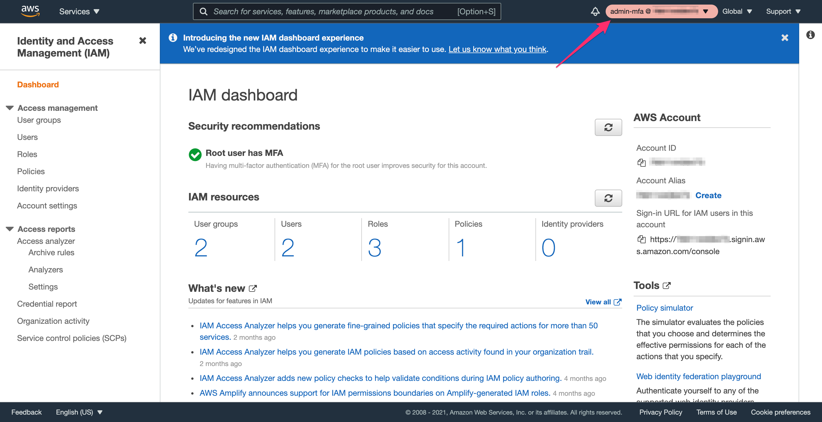
Task: Click the Policies count 1
Action: tap(461, 248)
